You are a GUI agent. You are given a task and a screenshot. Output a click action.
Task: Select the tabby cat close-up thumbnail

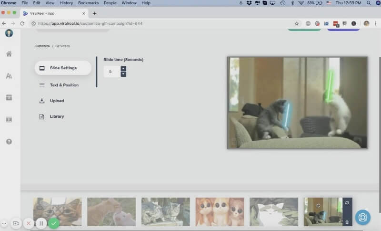(58, 212)
